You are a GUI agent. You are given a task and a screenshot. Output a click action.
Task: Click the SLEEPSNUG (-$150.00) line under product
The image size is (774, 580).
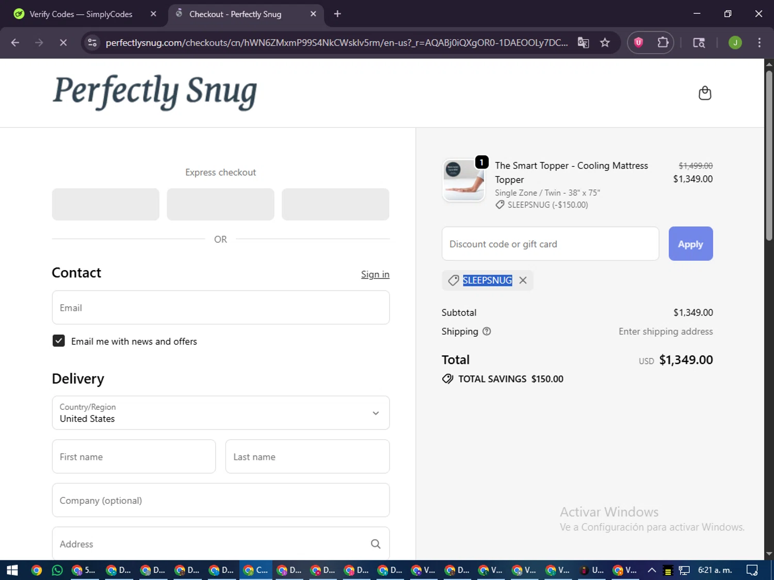542,205
